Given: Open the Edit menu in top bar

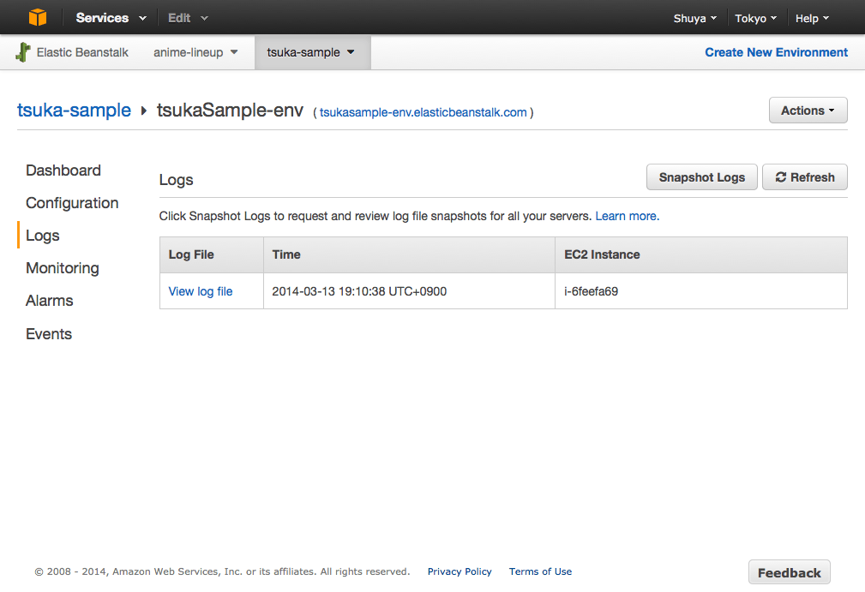Looking at the screenshot, I should [x=187, y=18].
